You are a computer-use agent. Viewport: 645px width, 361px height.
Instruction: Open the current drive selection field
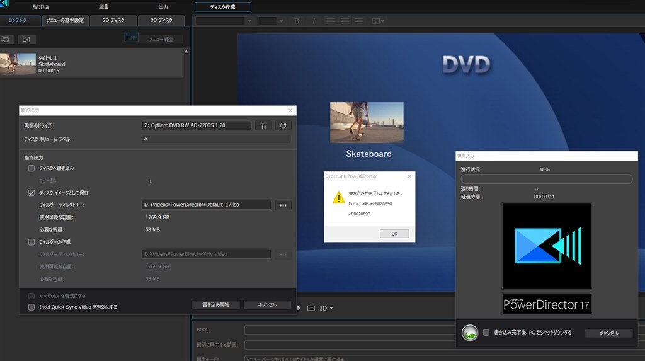tap(197, 125)
